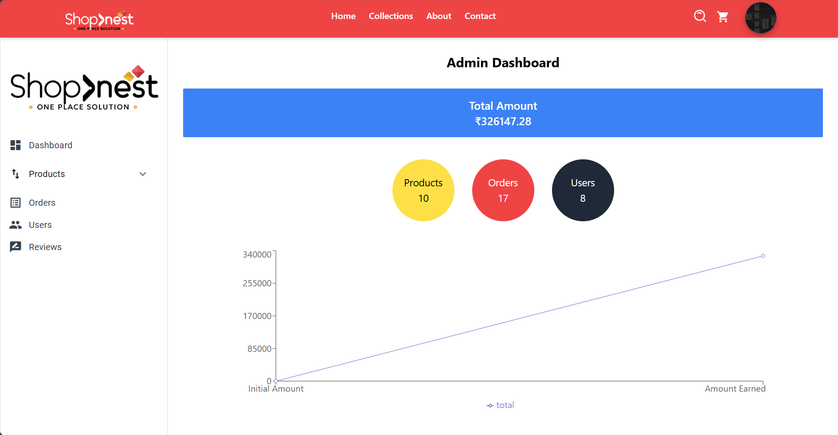Click the Users people icon in sidebar

click(x=16, y=224)
